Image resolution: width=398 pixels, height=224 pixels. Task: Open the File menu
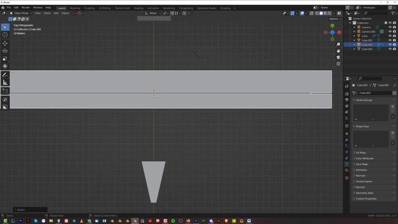9,8
